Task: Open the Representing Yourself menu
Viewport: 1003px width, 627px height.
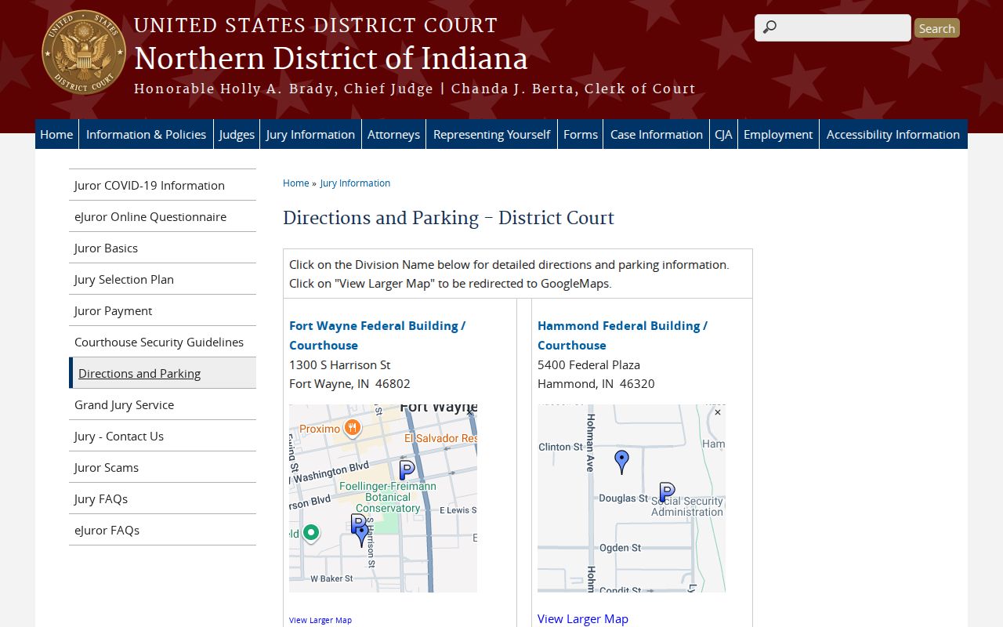Action: 491,134
